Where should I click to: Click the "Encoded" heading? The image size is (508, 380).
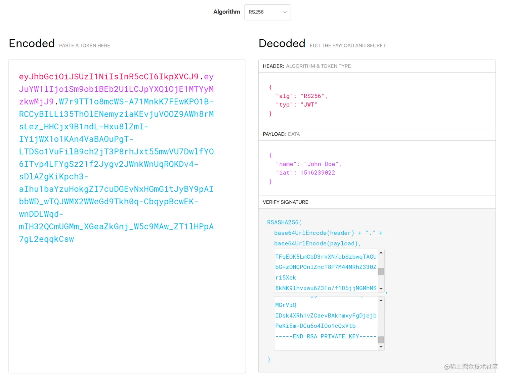coord(32,43)
